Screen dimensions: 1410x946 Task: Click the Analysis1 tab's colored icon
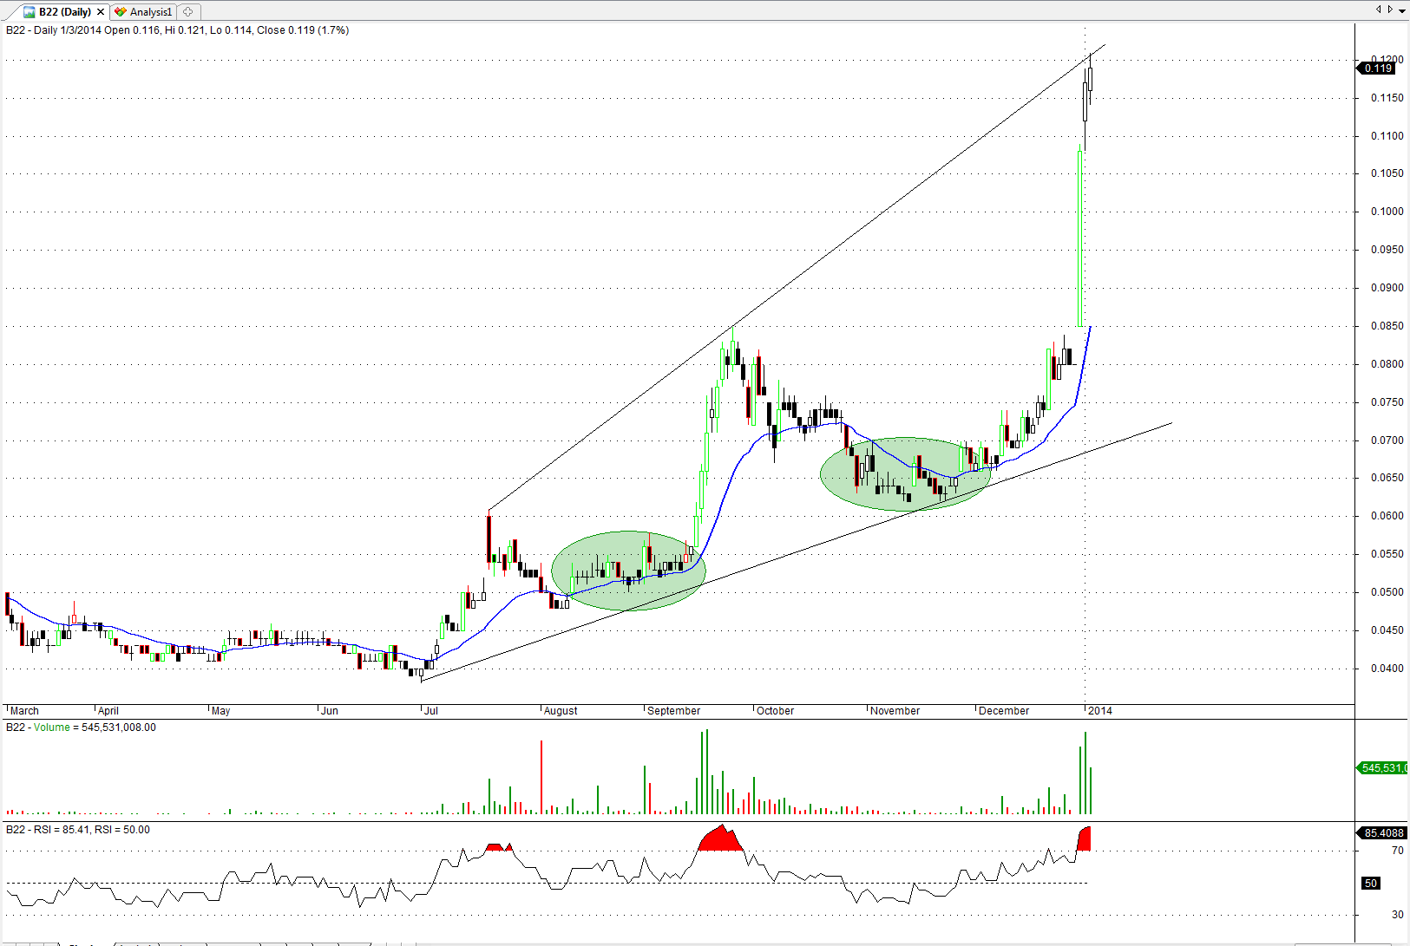point(121,12)
